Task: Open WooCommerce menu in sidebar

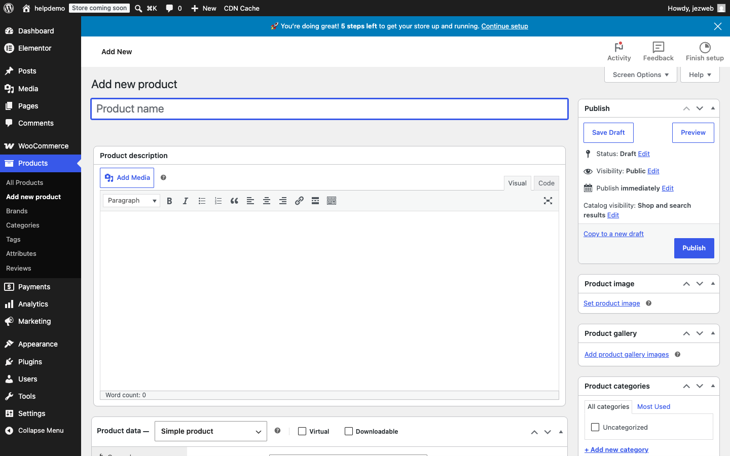Action: (x=41, y=146)
